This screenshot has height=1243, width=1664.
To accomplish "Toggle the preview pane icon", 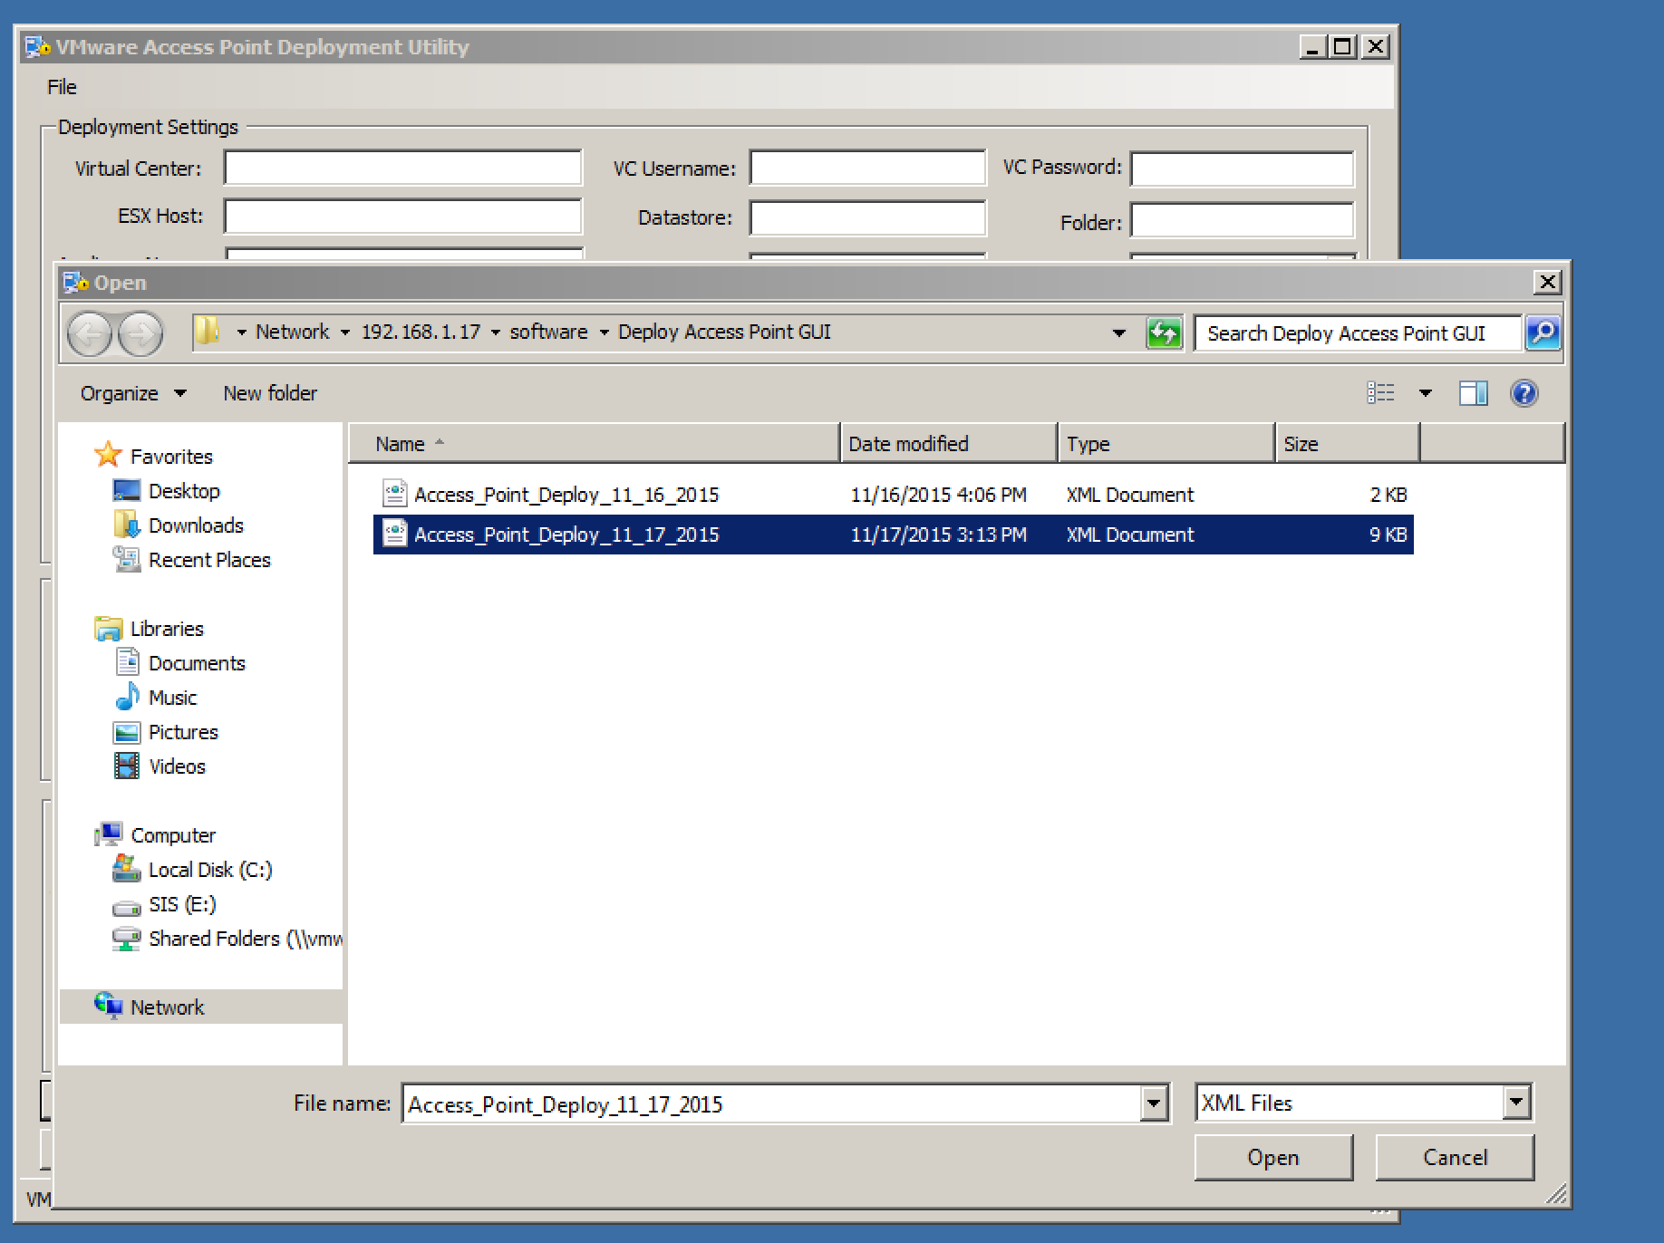I will coord(1473,393).
